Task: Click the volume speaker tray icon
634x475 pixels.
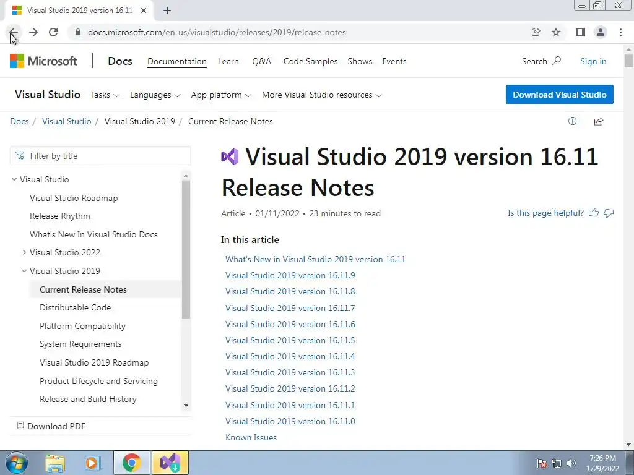Action: point(571,463)
